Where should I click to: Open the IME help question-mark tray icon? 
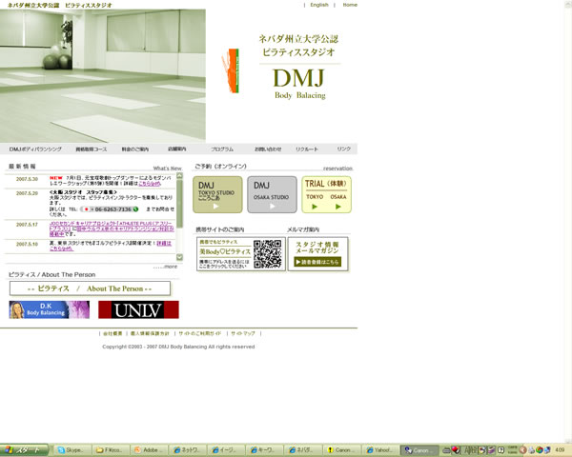[x=500, y=450]
